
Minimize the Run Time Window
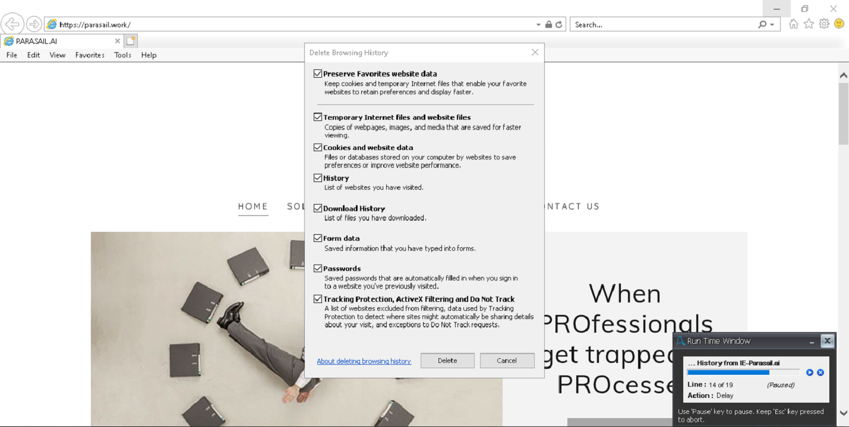coord(812,341)
